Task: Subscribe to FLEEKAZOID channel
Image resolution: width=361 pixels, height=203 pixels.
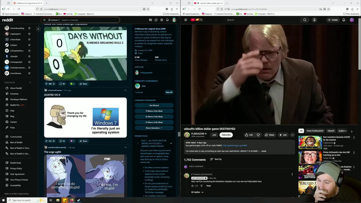Action: (x=226, y=135)
